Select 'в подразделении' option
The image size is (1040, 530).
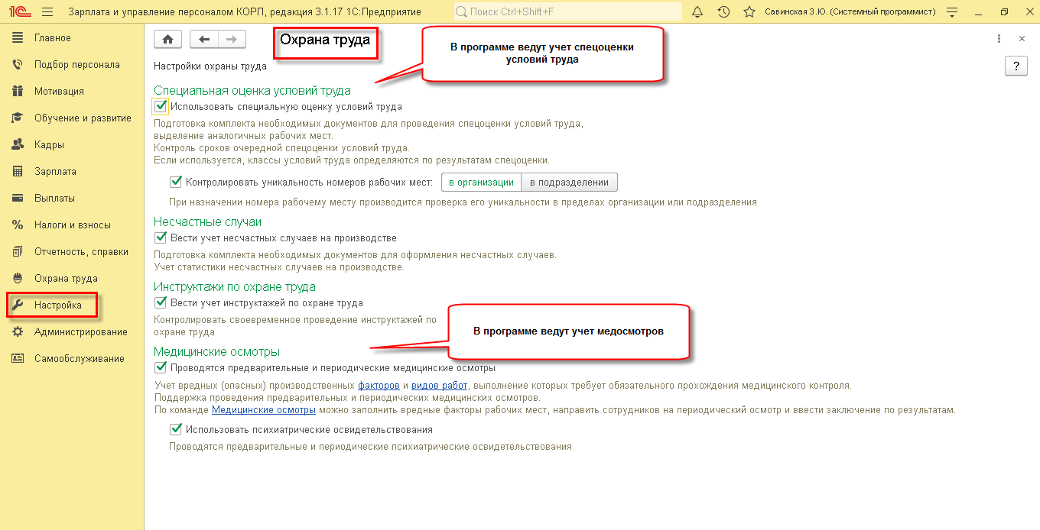pyautogui.click(x=569, y=183)
